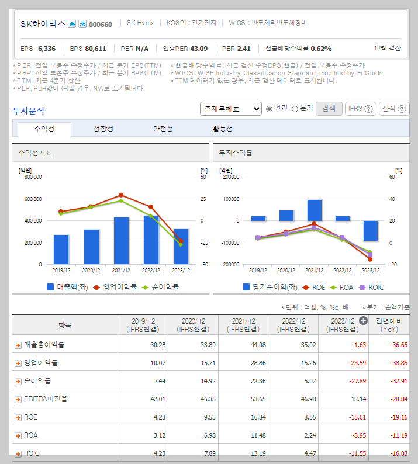Click the BPS 80,611 value
The image size is (418, 464).
[88, 49]
